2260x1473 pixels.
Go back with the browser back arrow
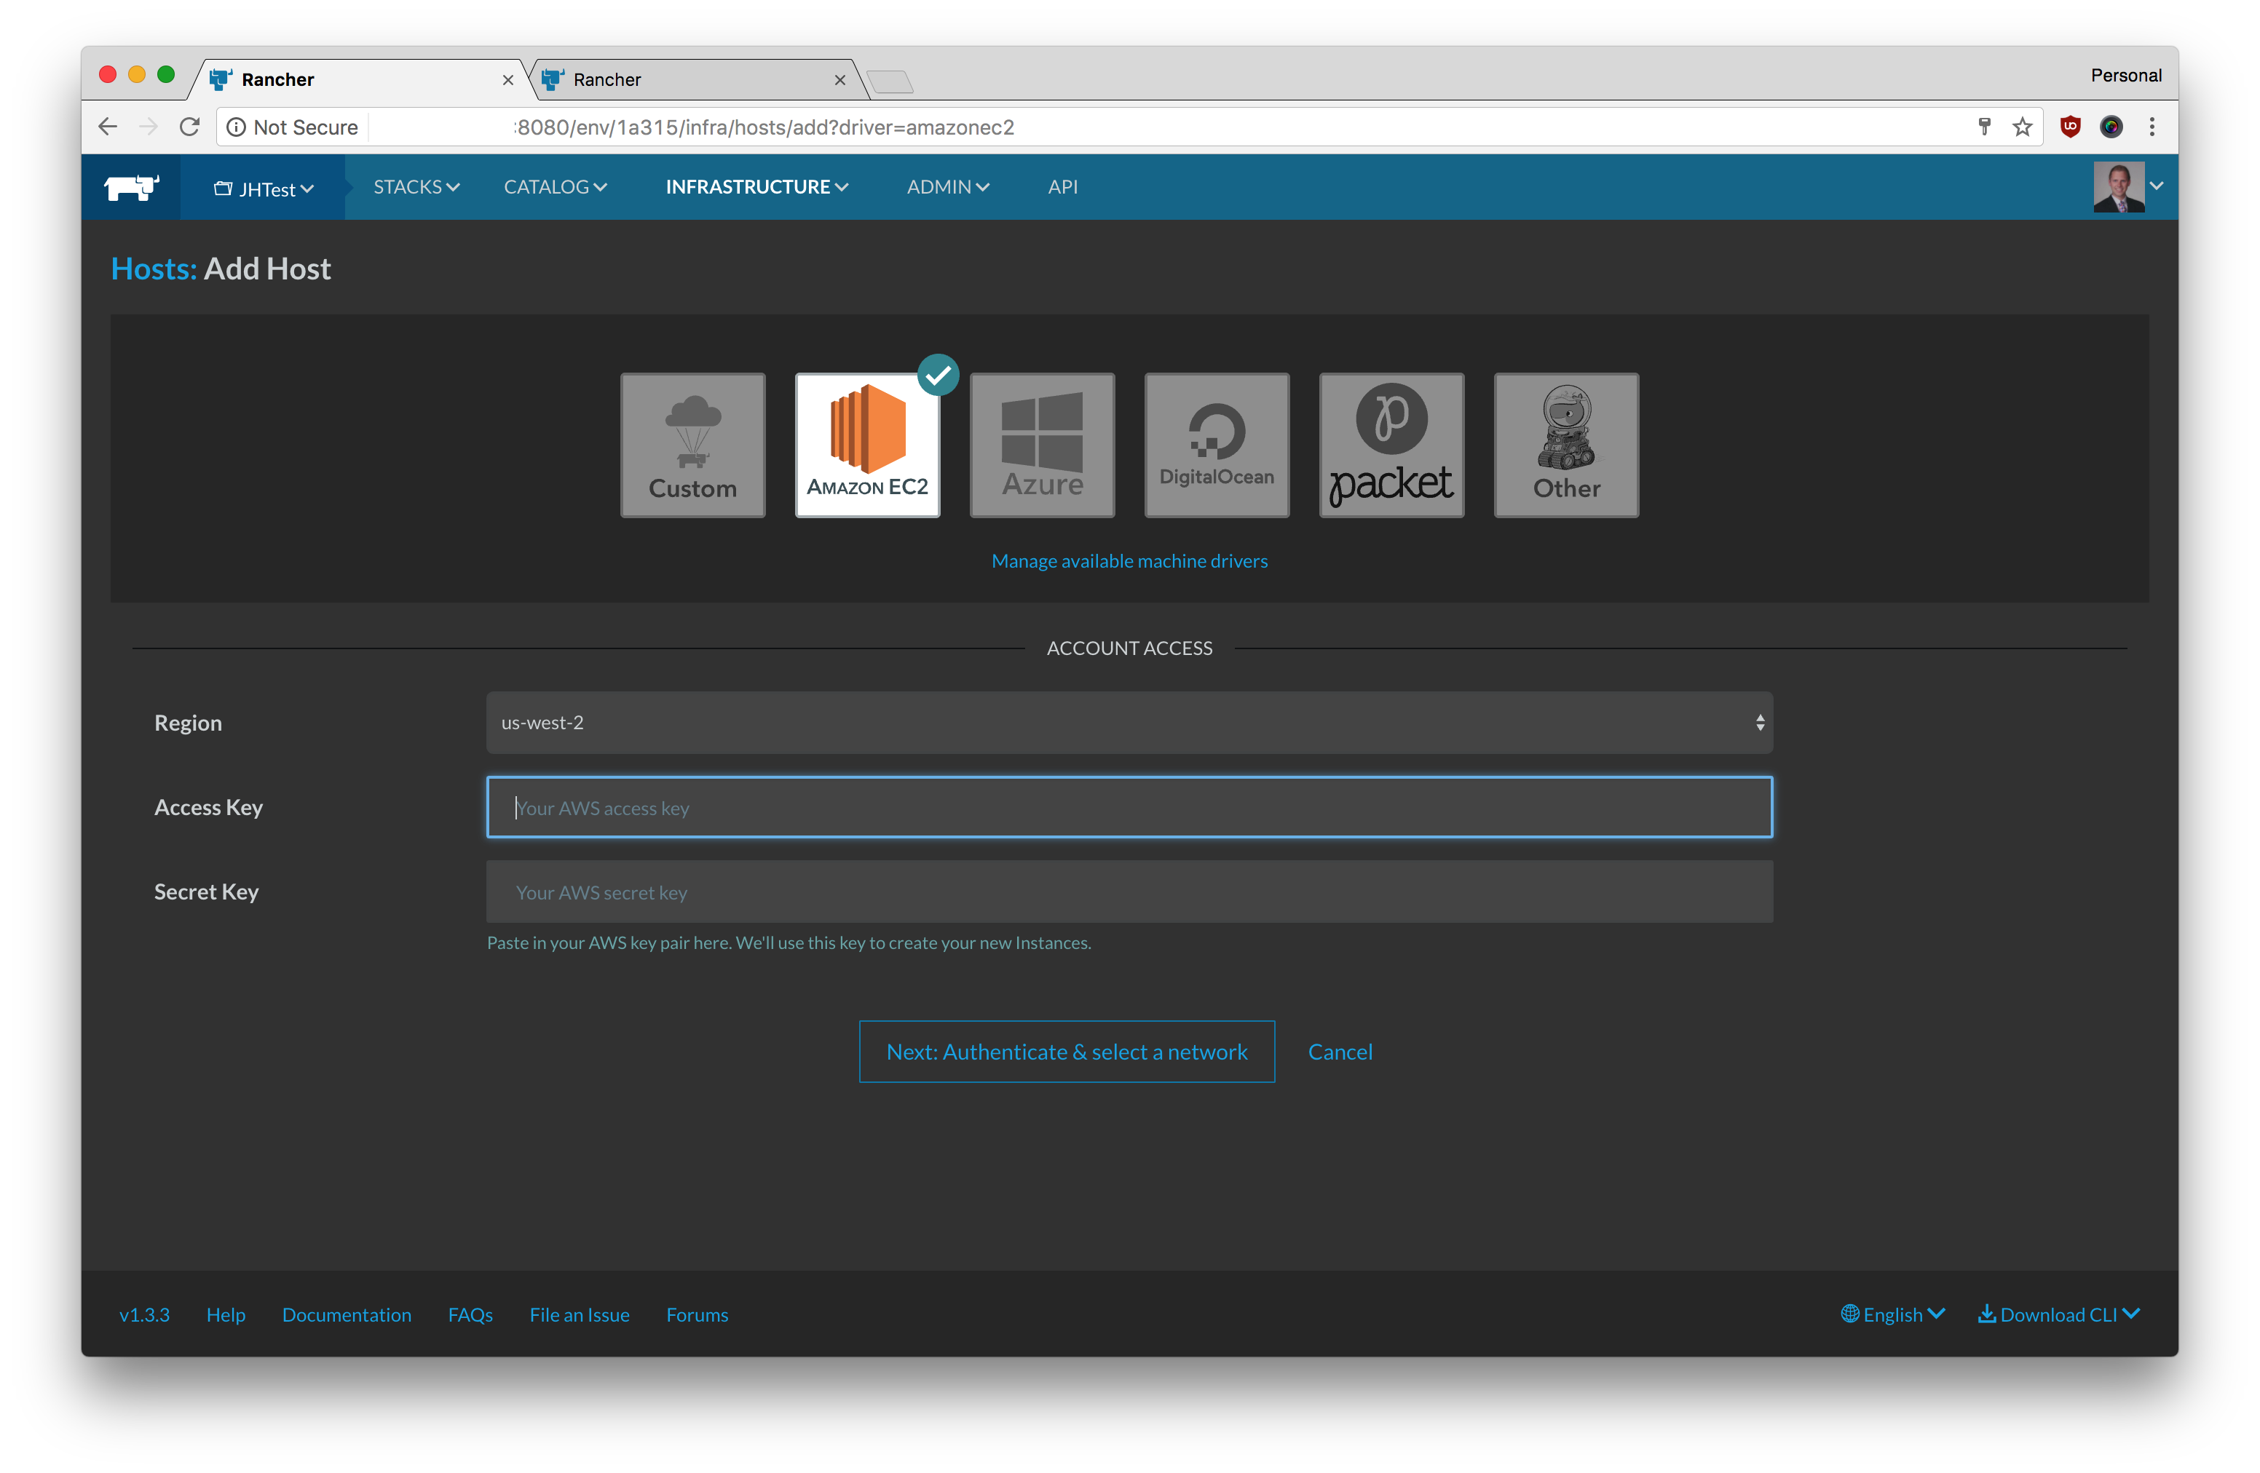coord(108,126)
